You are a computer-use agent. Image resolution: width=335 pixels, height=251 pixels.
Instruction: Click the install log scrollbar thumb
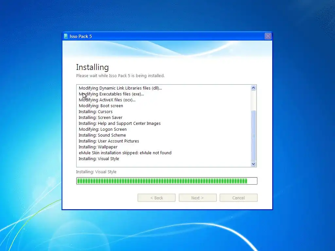(x=254, y=136)
